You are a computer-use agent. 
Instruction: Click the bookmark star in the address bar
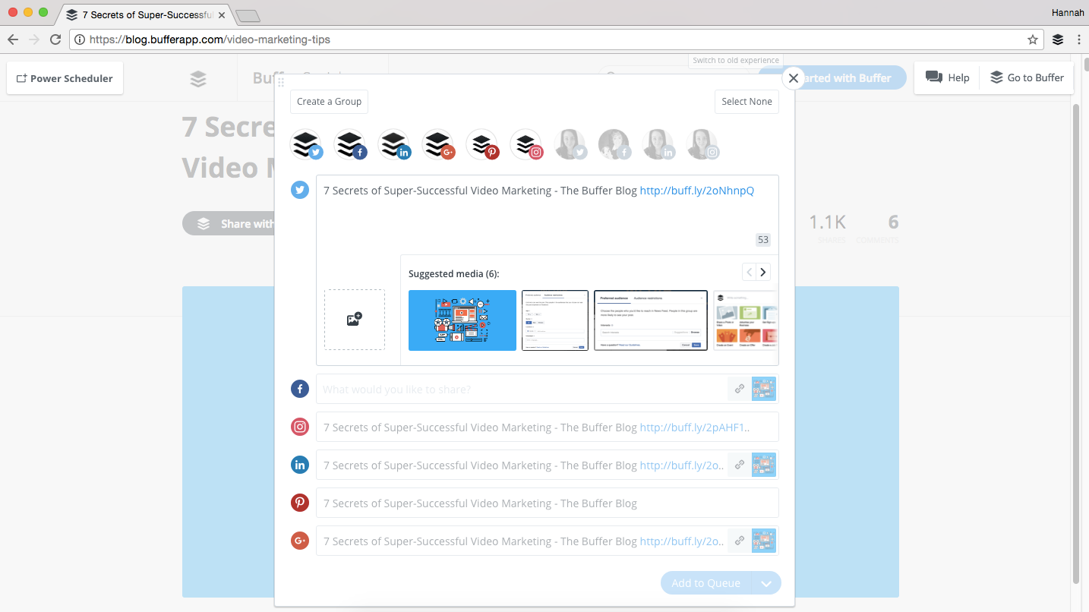tap(1033, 39)
